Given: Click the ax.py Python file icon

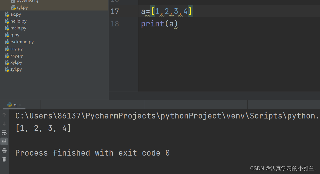Looking at the screenshot, I should pyautogui.click(x=7, y=14).
